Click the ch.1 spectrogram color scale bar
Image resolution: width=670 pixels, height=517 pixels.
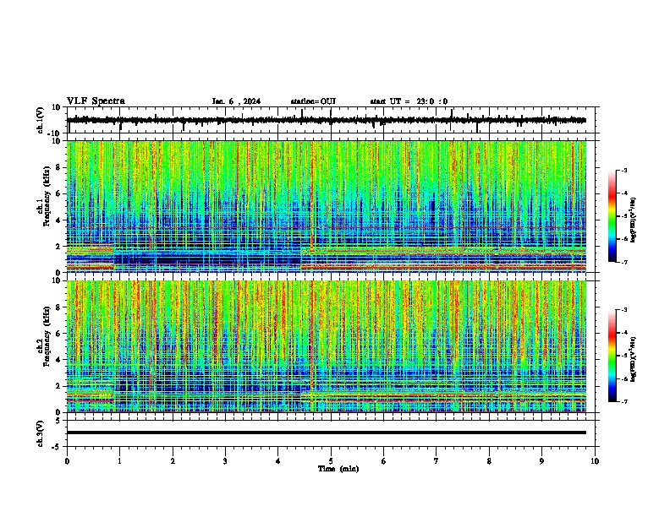612,216
